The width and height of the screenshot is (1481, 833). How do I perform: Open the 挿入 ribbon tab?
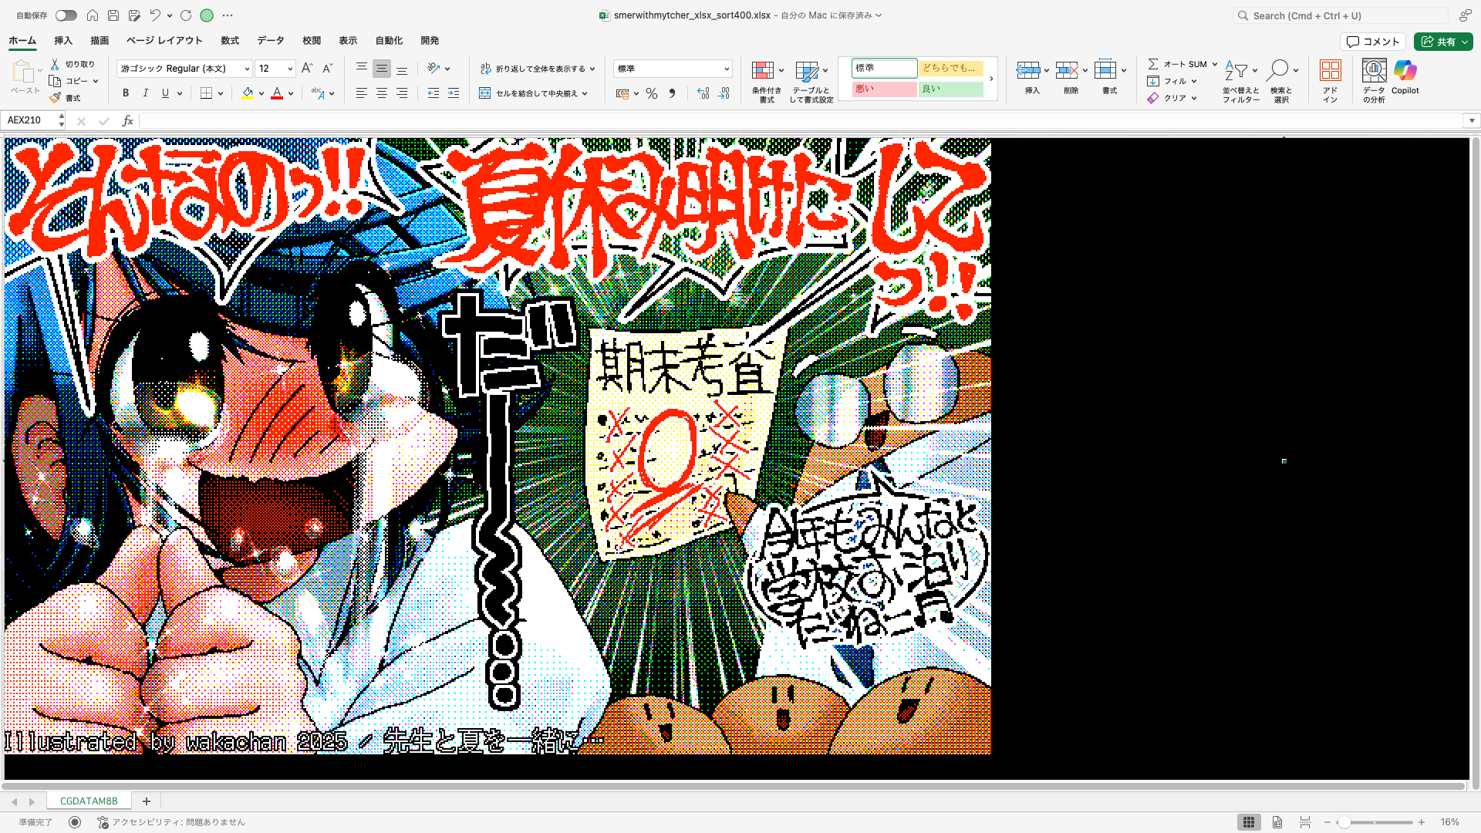(63, 41)
